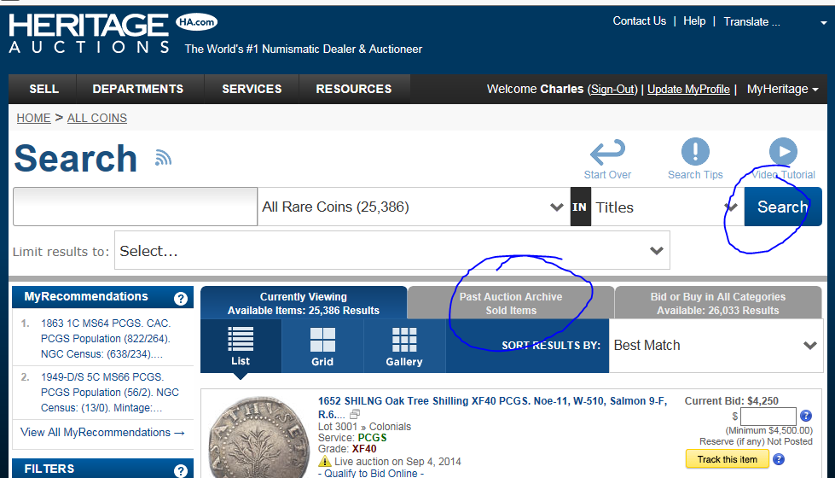Open the Best Match sort dropdown

tap(716, 346)
